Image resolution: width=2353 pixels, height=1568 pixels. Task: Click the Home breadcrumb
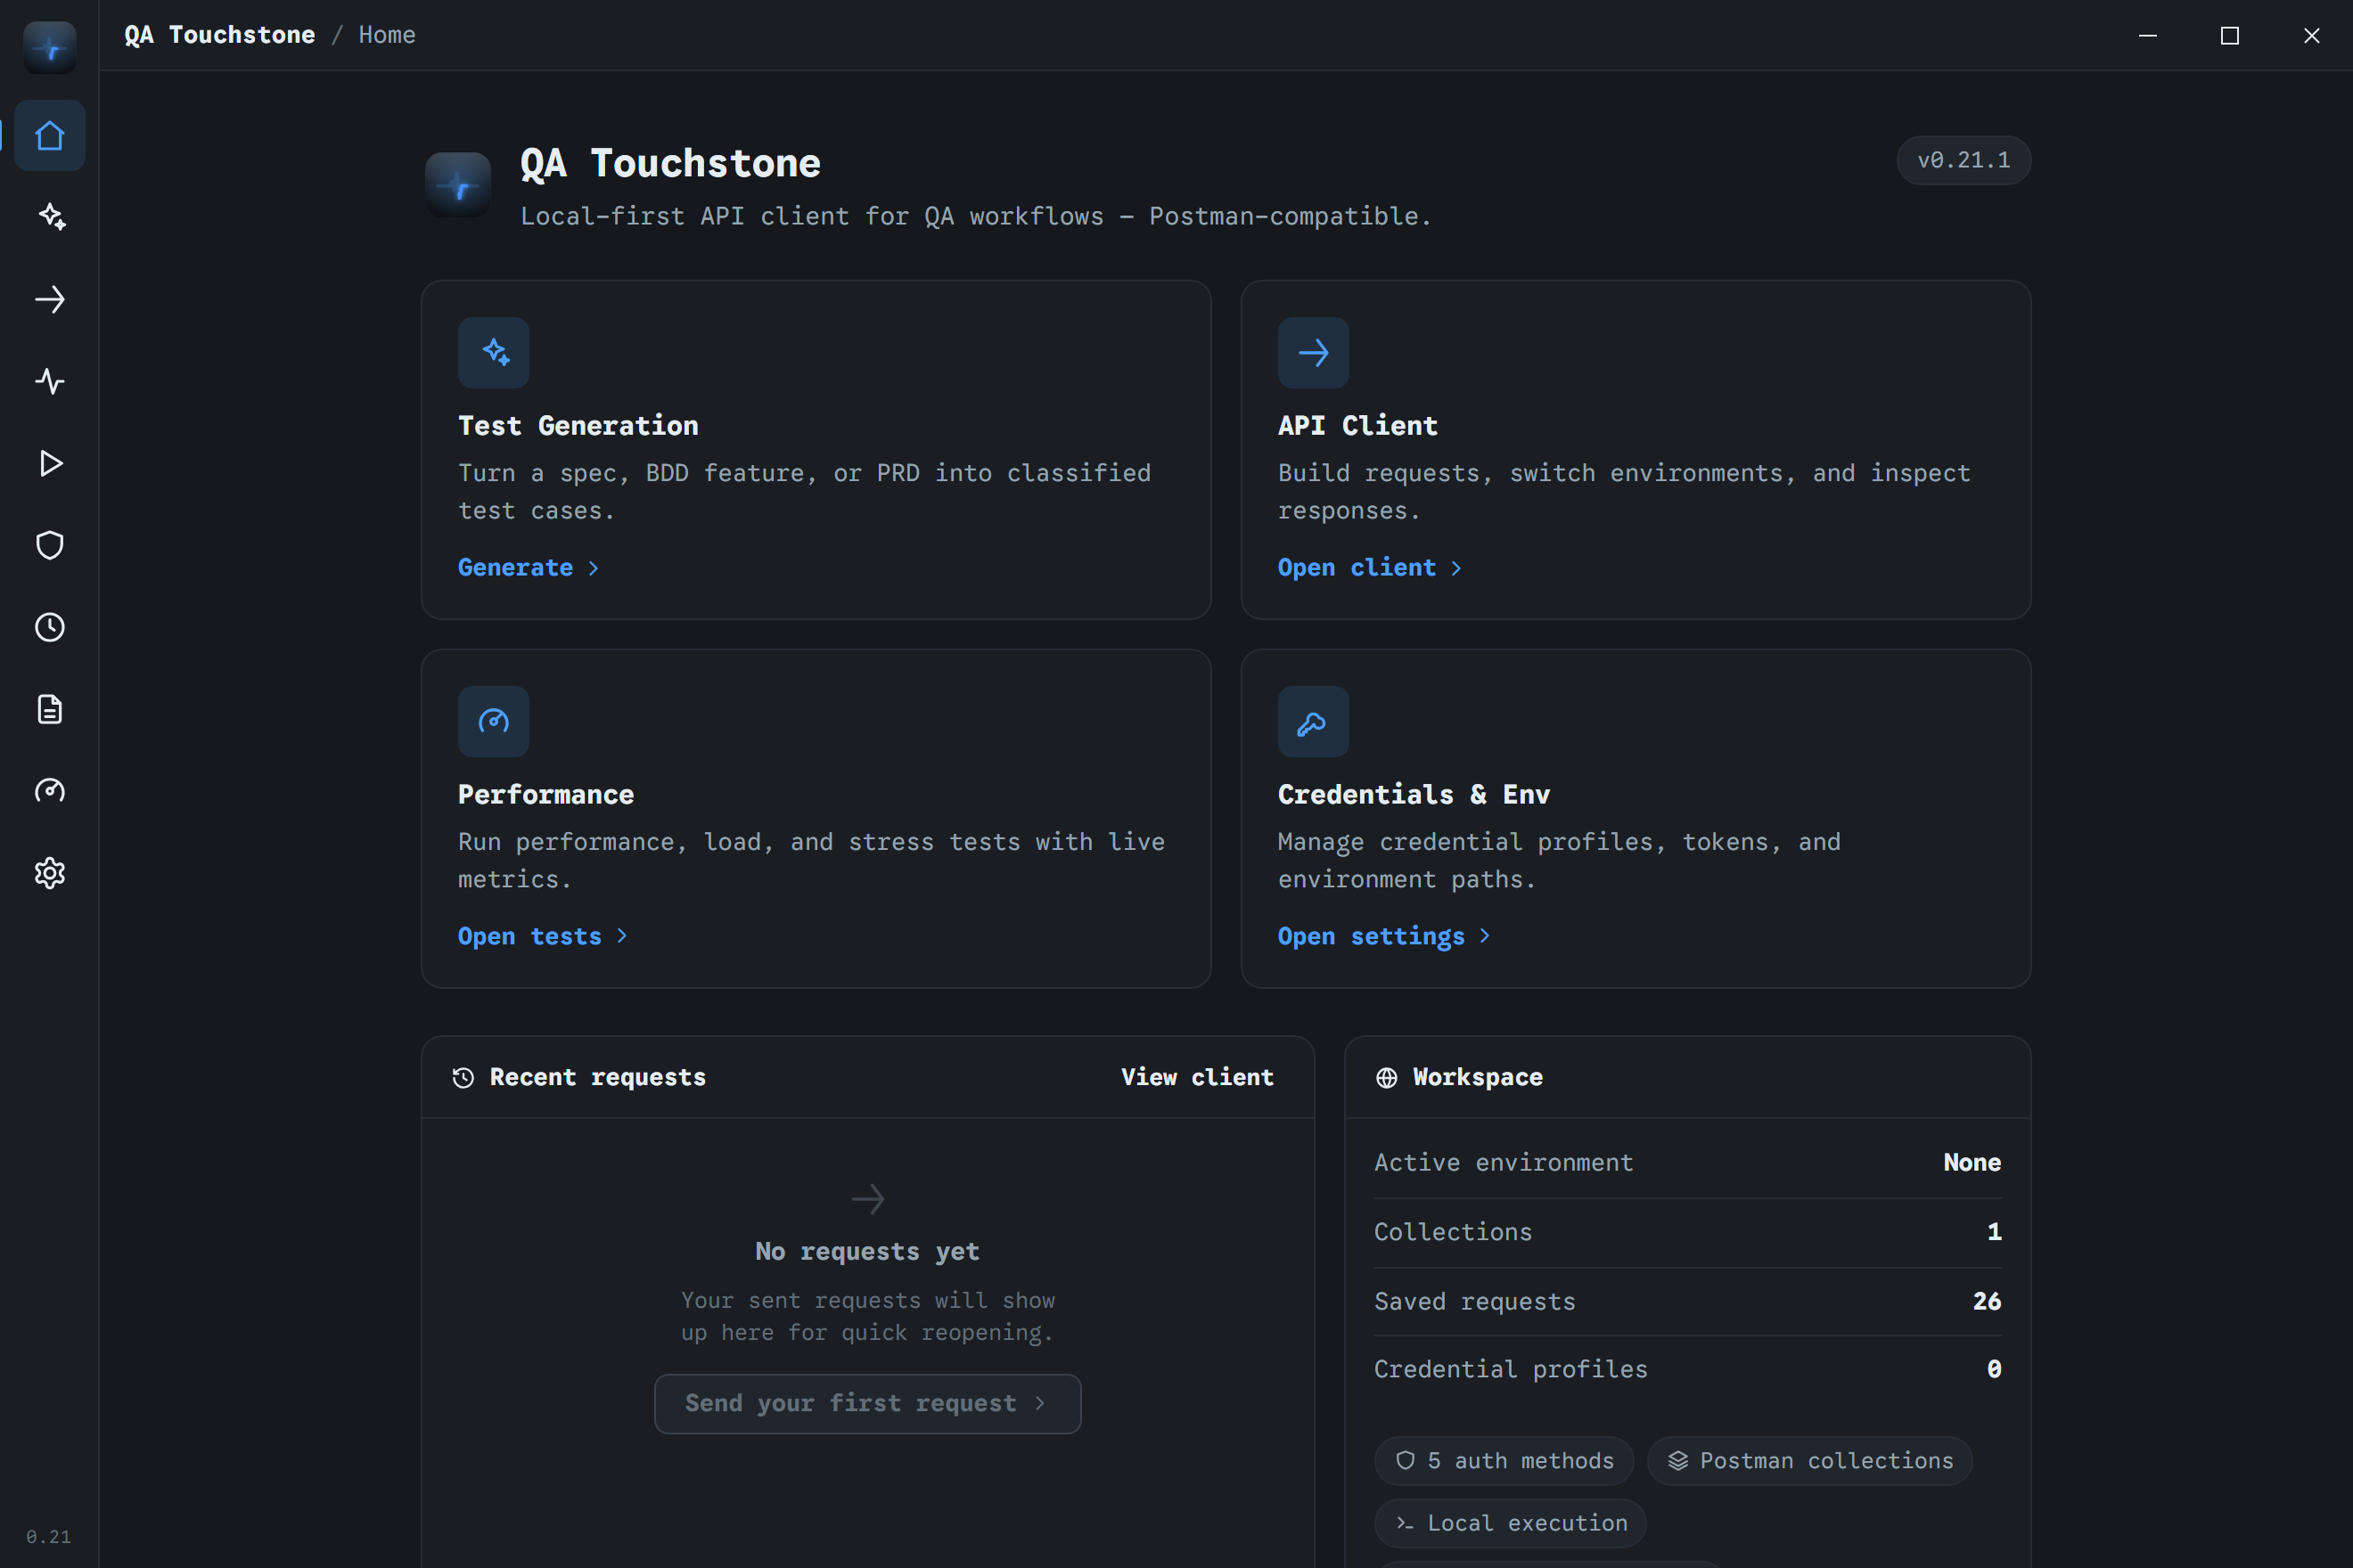386,35
